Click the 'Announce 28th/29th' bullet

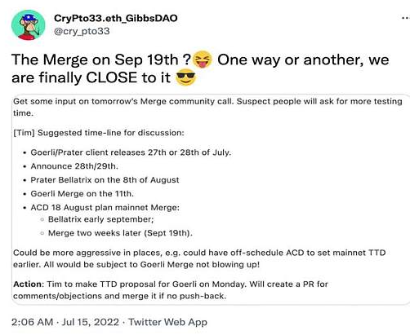(74, 166)
